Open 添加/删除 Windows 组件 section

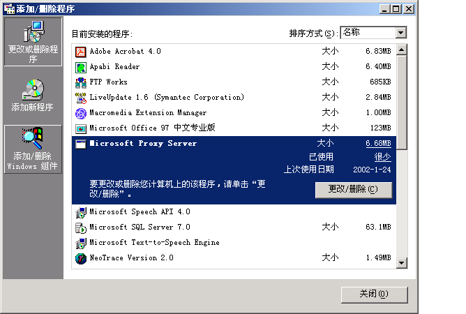point(32,149)
